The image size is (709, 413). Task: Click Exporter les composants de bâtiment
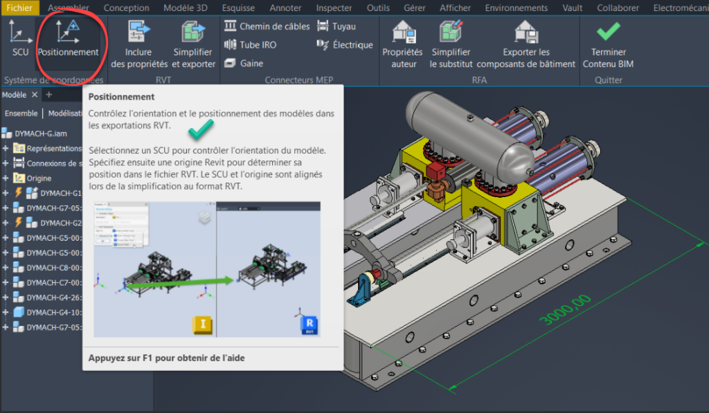coord(526,44)
